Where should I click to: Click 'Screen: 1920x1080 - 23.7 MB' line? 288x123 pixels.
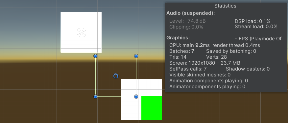(204, 63)
